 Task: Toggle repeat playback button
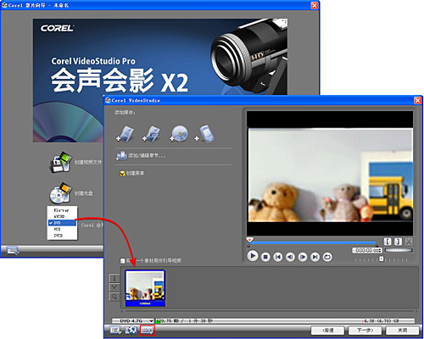[x=327, y=257]
